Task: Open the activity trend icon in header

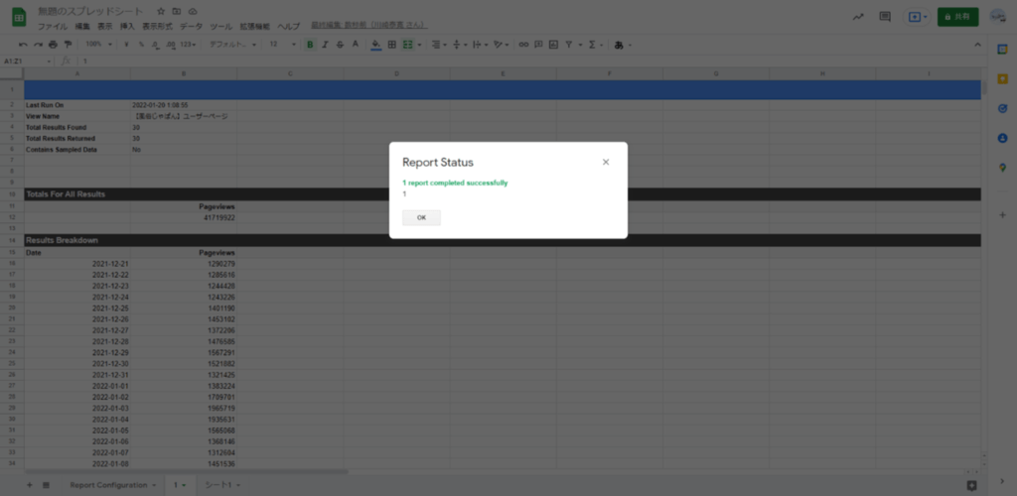Action: [x=857, y=17]
